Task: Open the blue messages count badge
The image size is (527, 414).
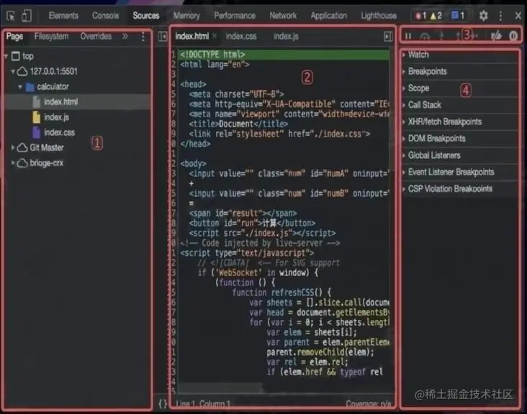Action: [458, 15]
